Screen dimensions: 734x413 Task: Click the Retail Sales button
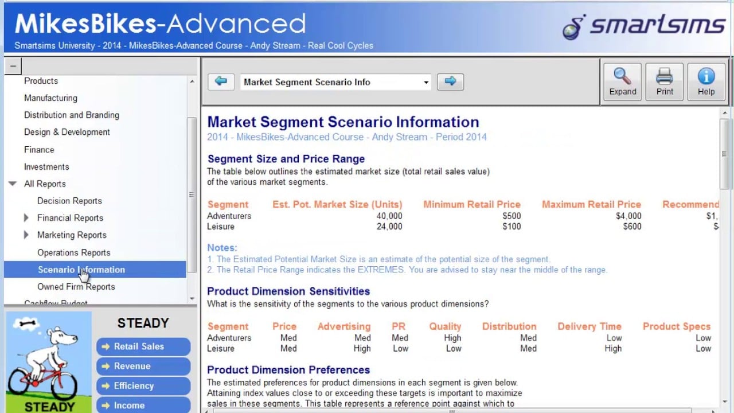tap(143, 346)
